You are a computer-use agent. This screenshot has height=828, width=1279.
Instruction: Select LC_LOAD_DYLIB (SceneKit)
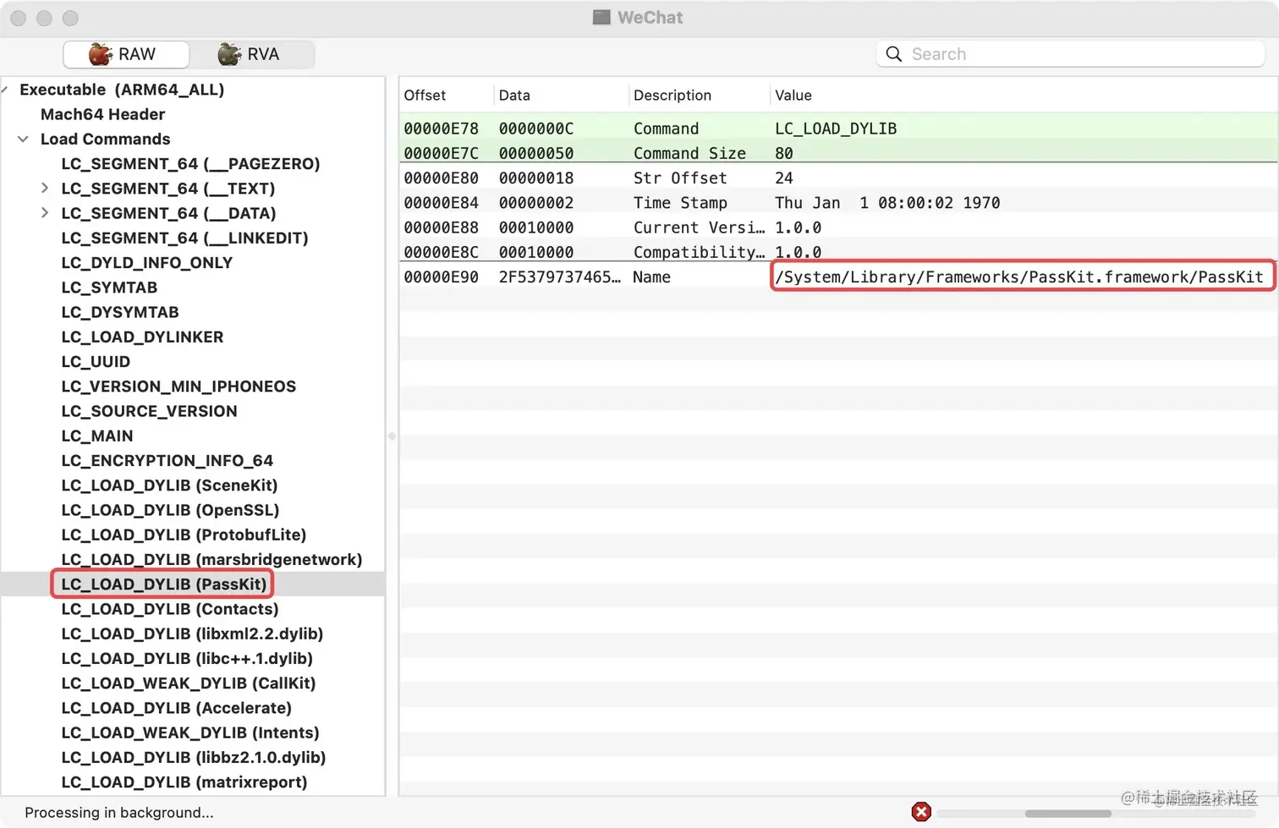[169, 485]
